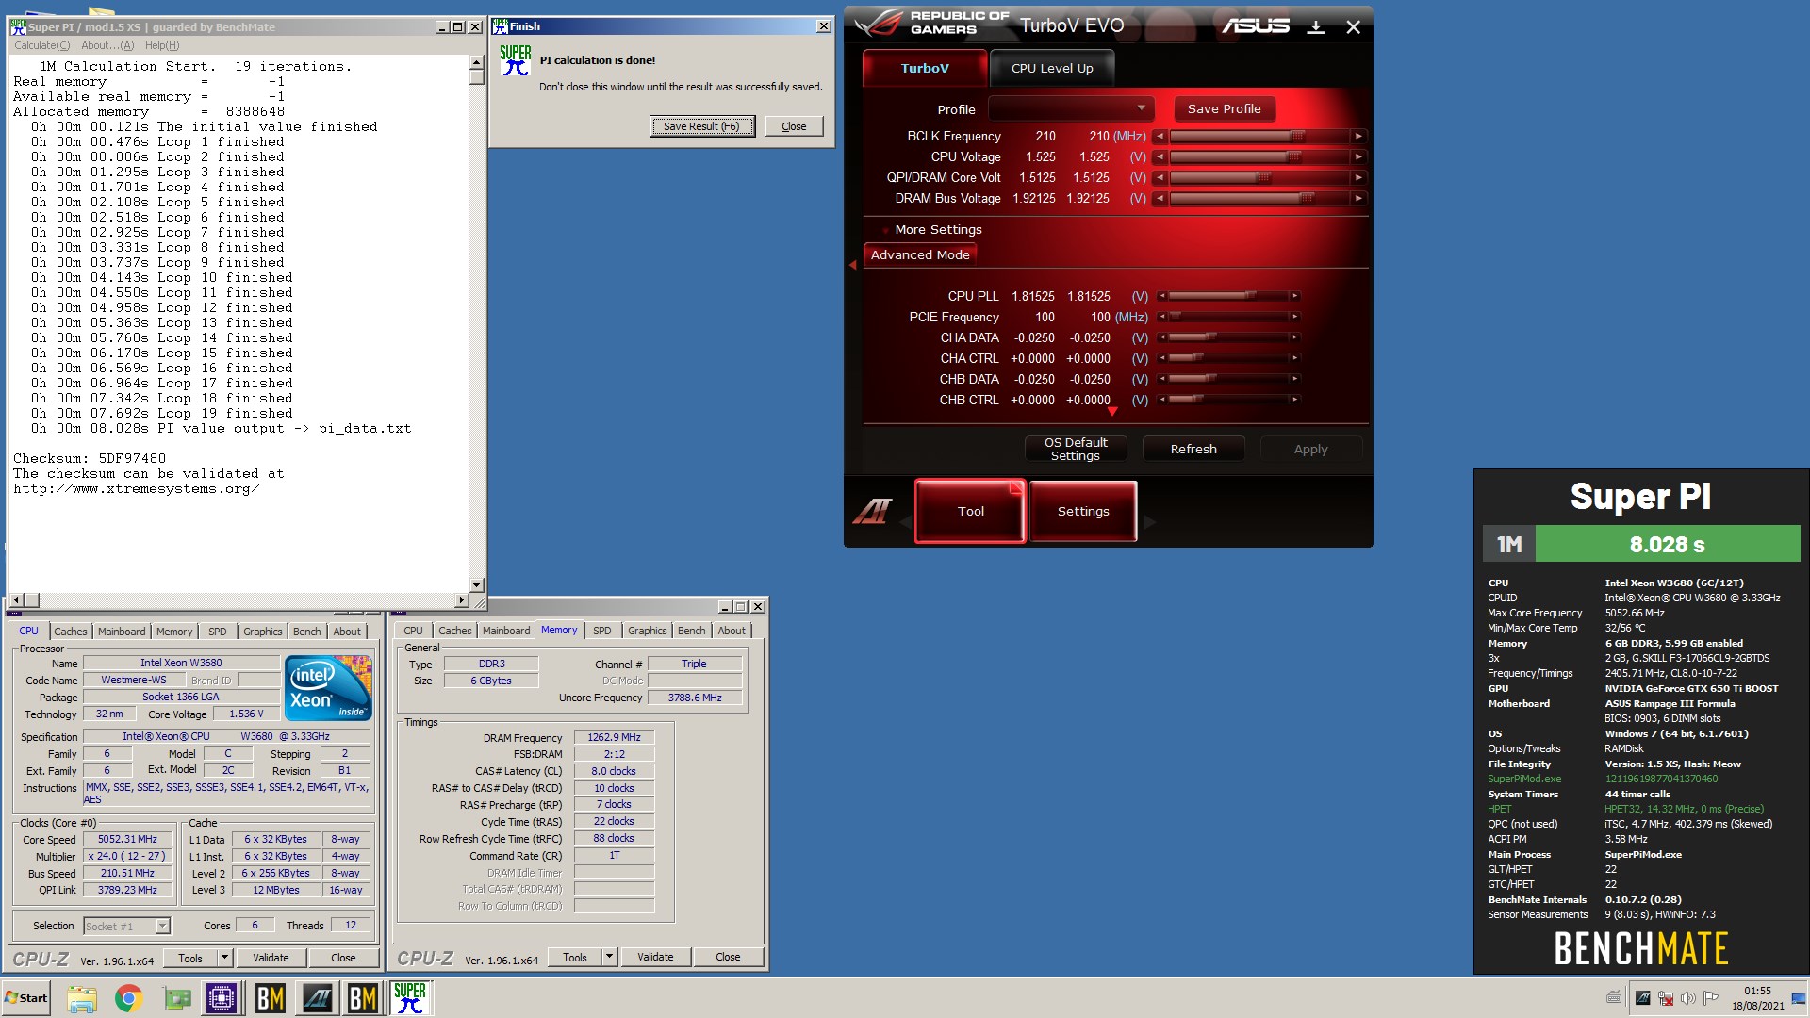The width and height of the screenshot is (1810, 1018).
Task: Click the green graphics card taskbar icon
Action: click(176, 998)
